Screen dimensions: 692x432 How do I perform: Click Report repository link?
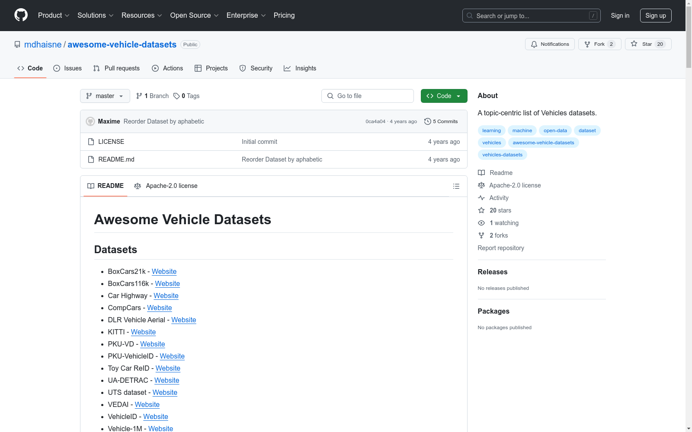pyautogui.click(x=501, y=248)
